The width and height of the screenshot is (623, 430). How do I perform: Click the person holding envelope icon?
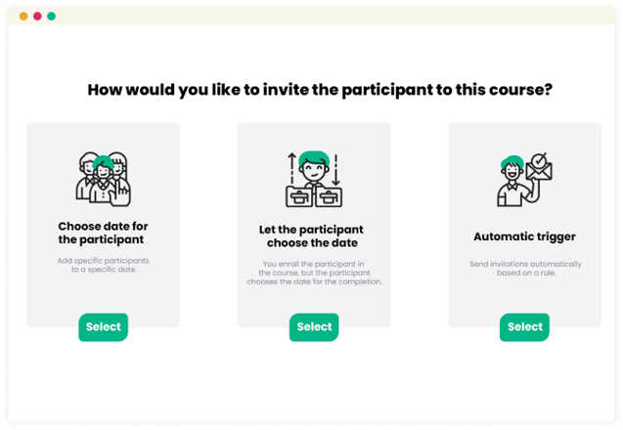[524, 180]
